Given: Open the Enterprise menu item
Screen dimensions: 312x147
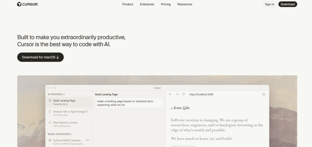Looking at the screenshot, I should (x=147, y=4).
